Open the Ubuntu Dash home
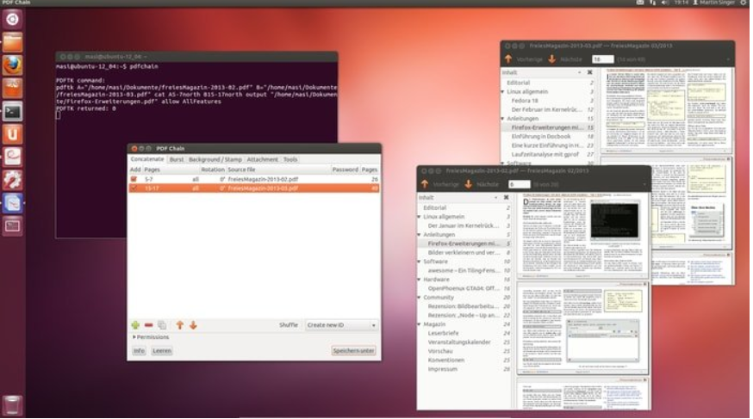 [x=12, y=19]
